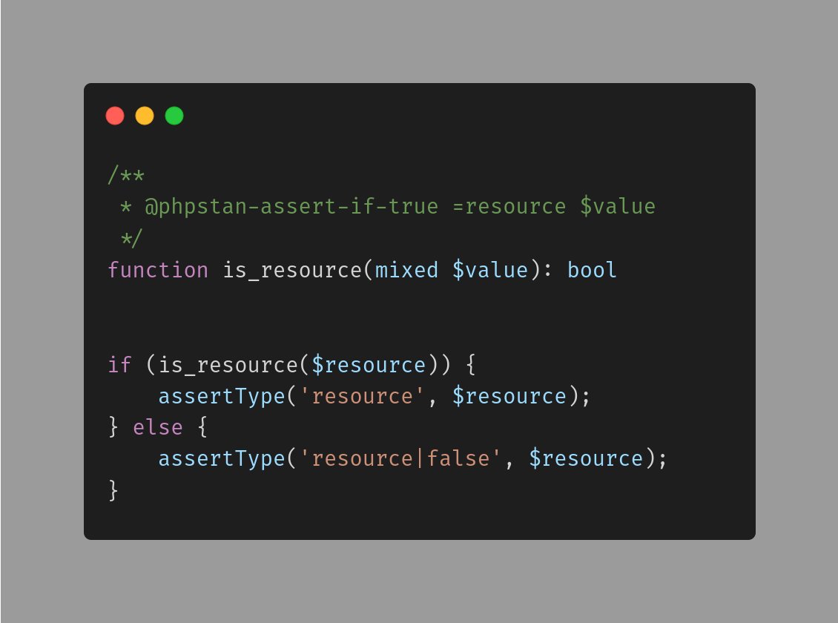This screenshot has width=838, height=623.
Task: Click the bool return type
Action: pyautogui.click(x=591, y=270)
